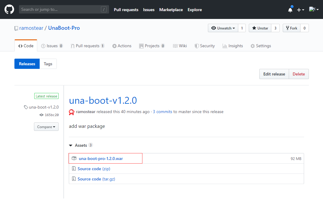The width and height of the screenshot is (323, 206).
Task: Open the 3 commits link
Action: [x=162, y=112]
